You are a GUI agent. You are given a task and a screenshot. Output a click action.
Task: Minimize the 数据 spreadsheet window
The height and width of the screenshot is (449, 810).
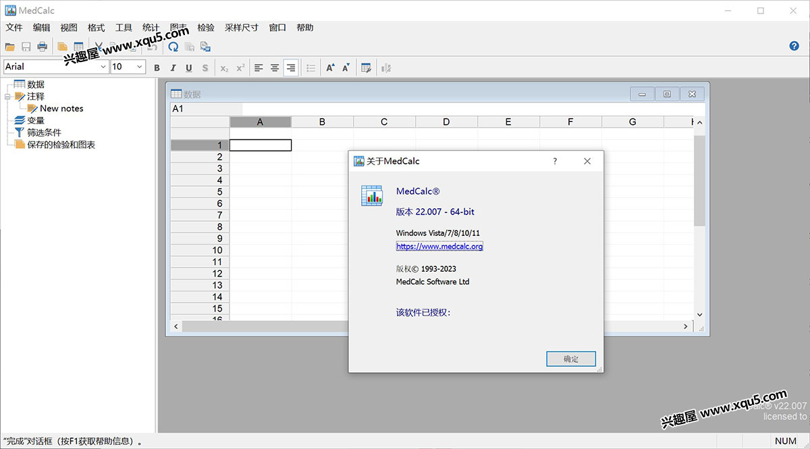(x=642, y=94)
